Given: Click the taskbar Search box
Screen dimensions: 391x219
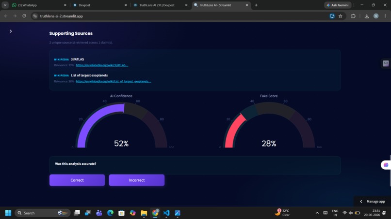Looking at the screenshot, I should click(42, 213).
